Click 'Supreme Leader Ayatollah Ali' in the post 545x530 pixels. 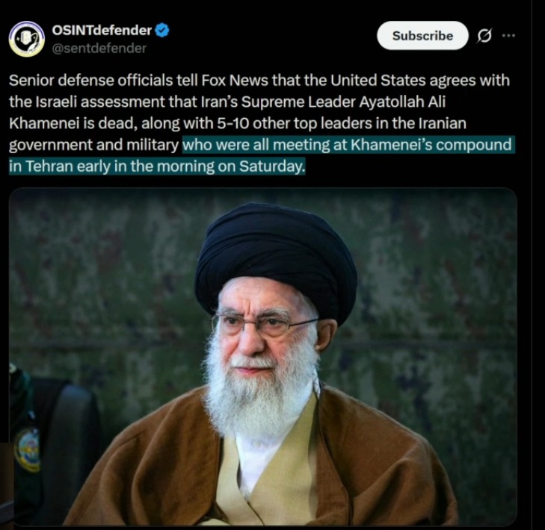(343, 102)
